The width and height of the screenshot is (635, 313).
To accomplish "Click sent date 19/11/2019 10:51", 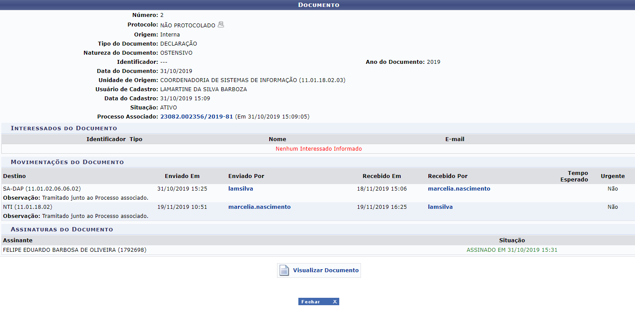I will pos(182,207).
